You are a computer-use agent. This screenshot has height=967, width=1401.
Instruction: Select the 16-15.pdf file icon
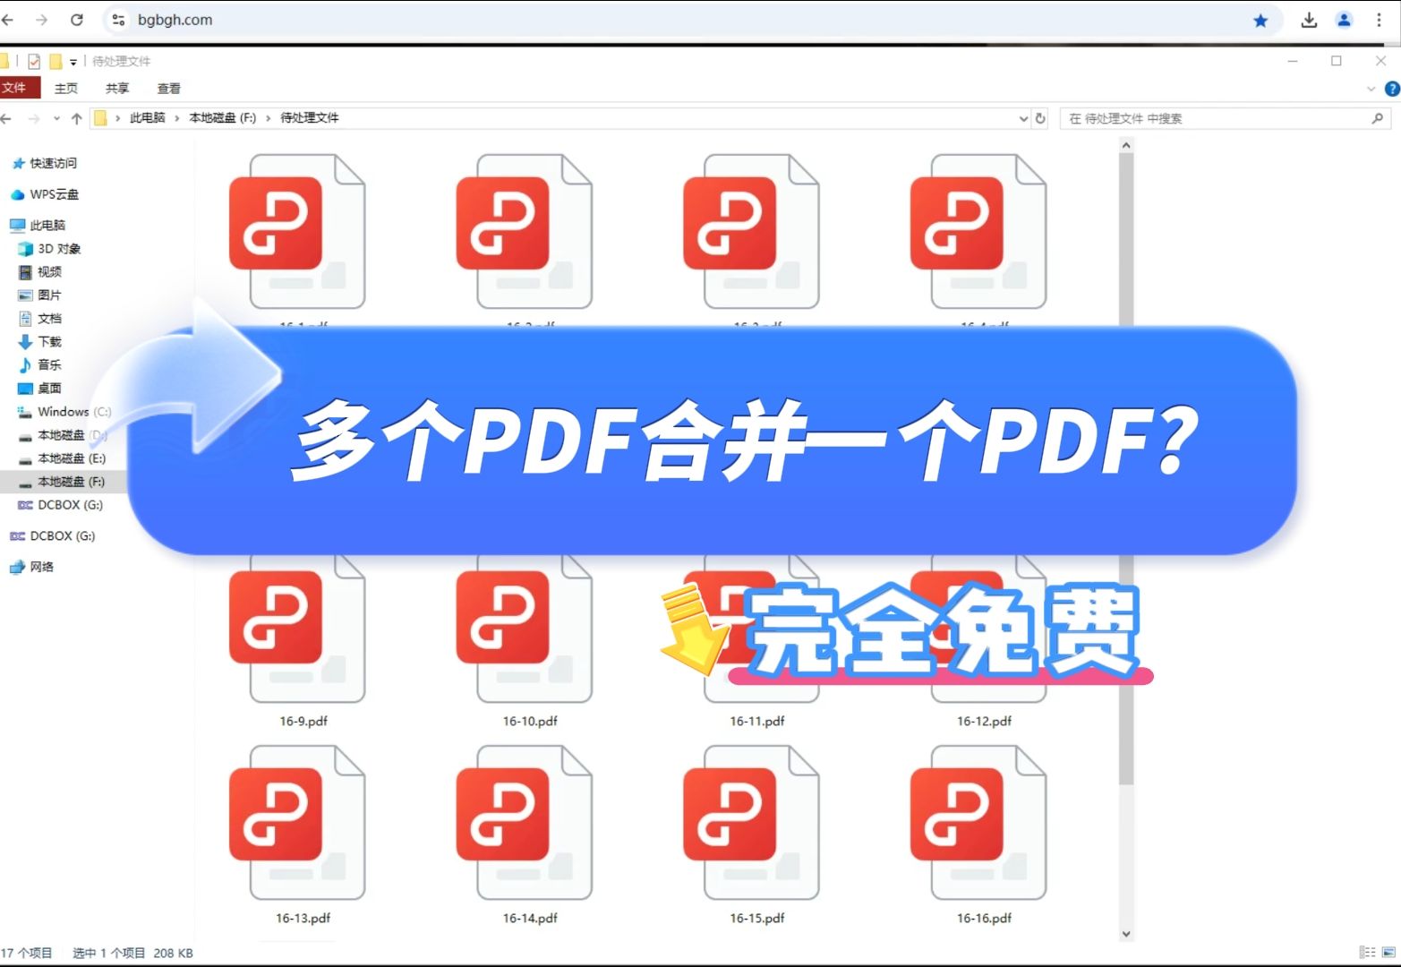[x=752, y=822]
